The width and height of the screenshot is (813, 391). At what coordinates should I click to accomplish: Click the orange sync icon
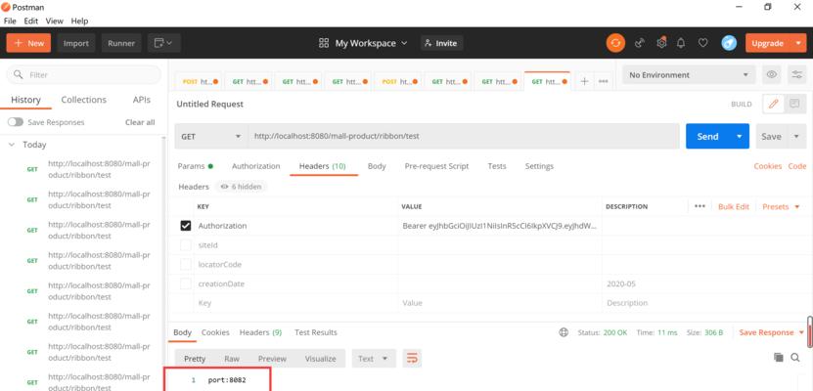(x=615, y=43)
